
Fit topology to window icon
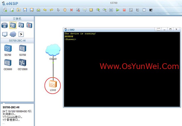click(111, 10)
